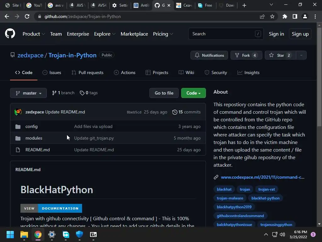
Task: Open the Star lists dropdown arrow
Action: click(301, 55)
